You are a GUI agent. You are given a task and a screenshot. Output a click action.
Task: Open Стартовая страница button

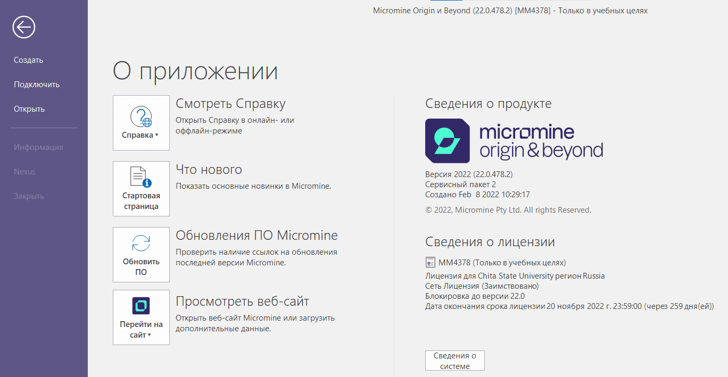tap(141, 189)
